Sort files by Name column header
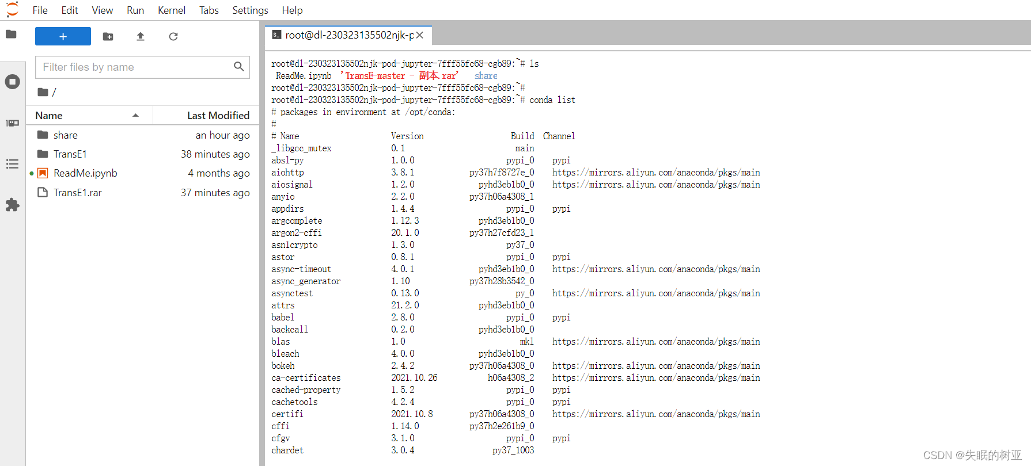 click(x=89, y=116)
